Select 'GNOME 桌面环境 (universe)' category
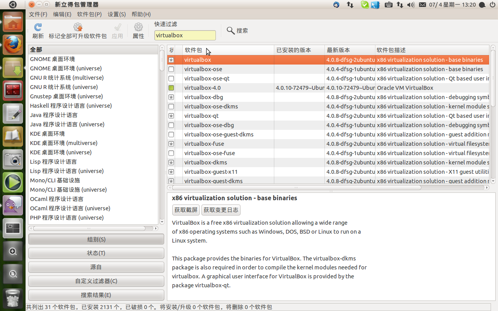Viewport: 498px width, 311px height. (93, 68)
